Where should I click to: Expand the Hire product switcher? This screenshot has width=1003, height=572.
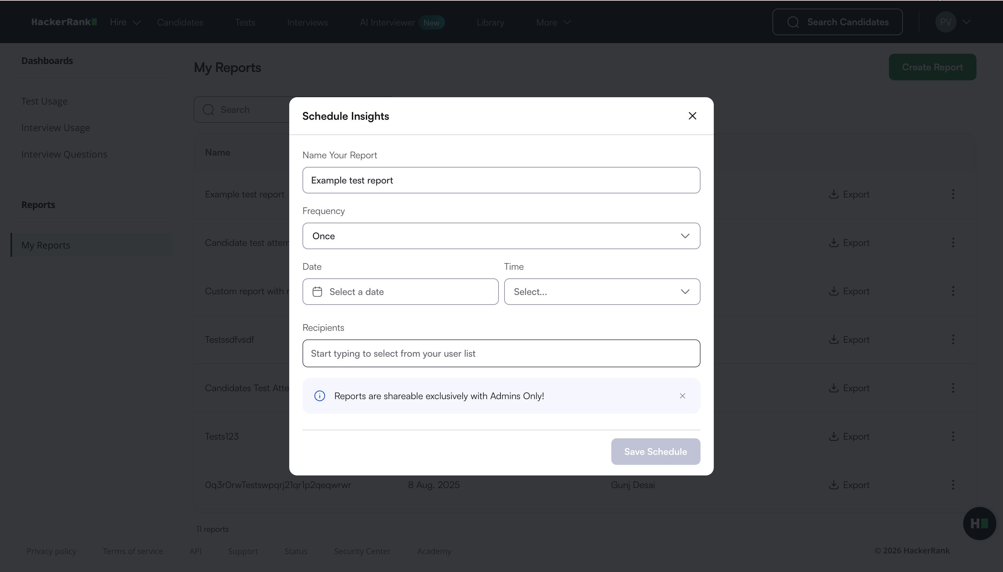pyautogui.click(x=125, y=22)
